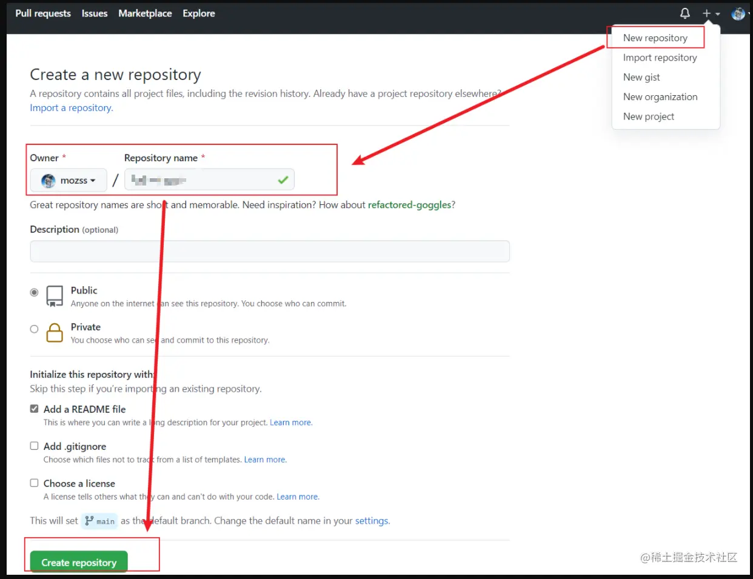The width and height of the screenshot is (753, 579).
Task: Go to Marketplace in the header
Action: point(145,13)
